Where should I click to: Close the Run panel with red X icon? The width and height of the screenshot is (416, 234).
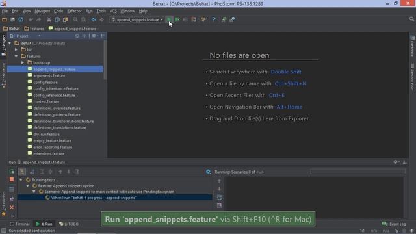coord(12,207)
